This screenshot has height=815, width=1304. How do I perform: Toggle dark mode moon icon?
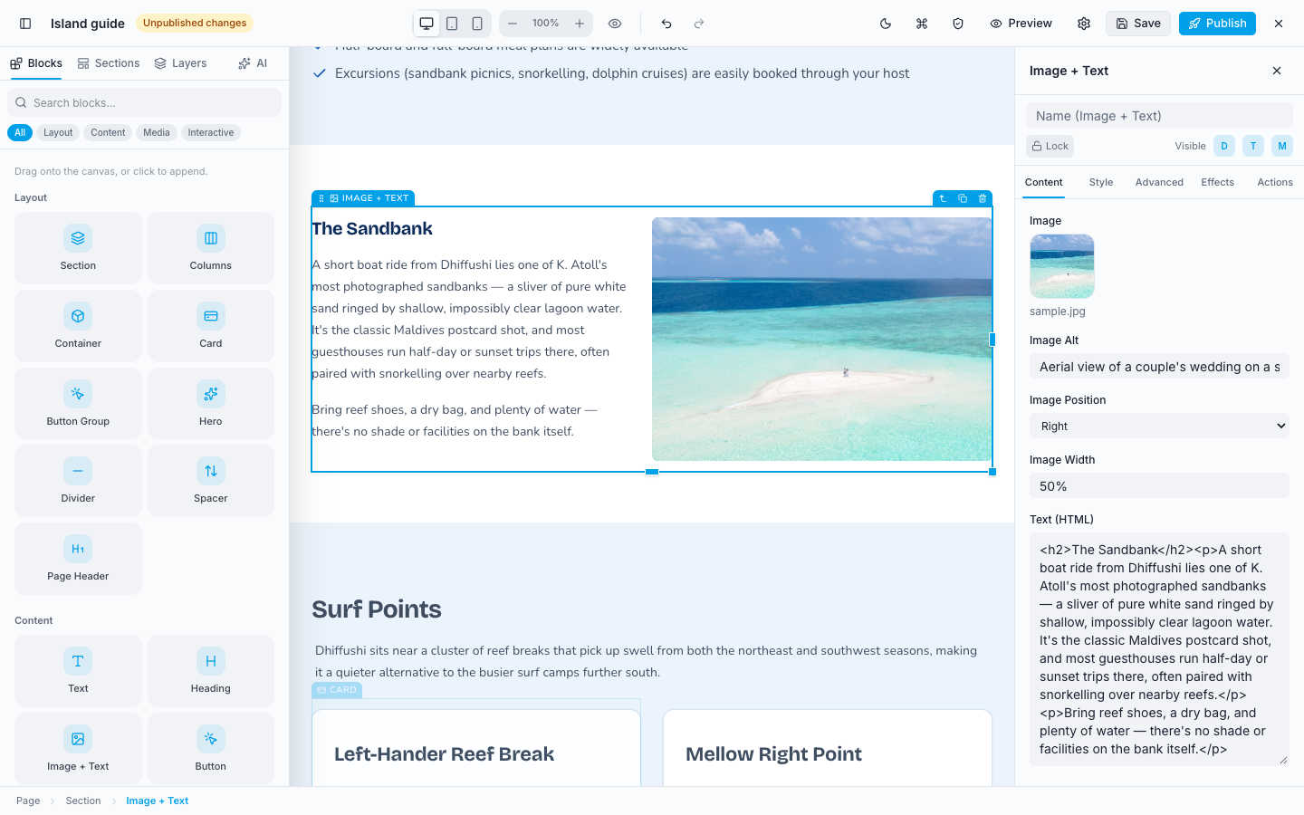coord(886,24)
